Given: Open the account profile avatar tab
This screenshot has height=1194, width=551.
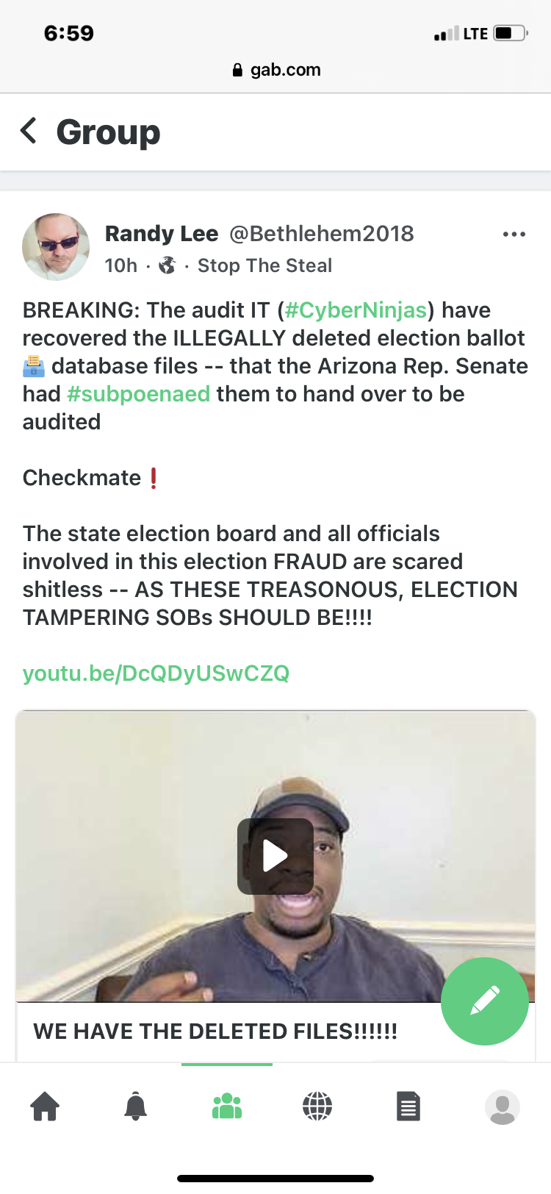Looking at the screenshot, I should pos(503,1107).
